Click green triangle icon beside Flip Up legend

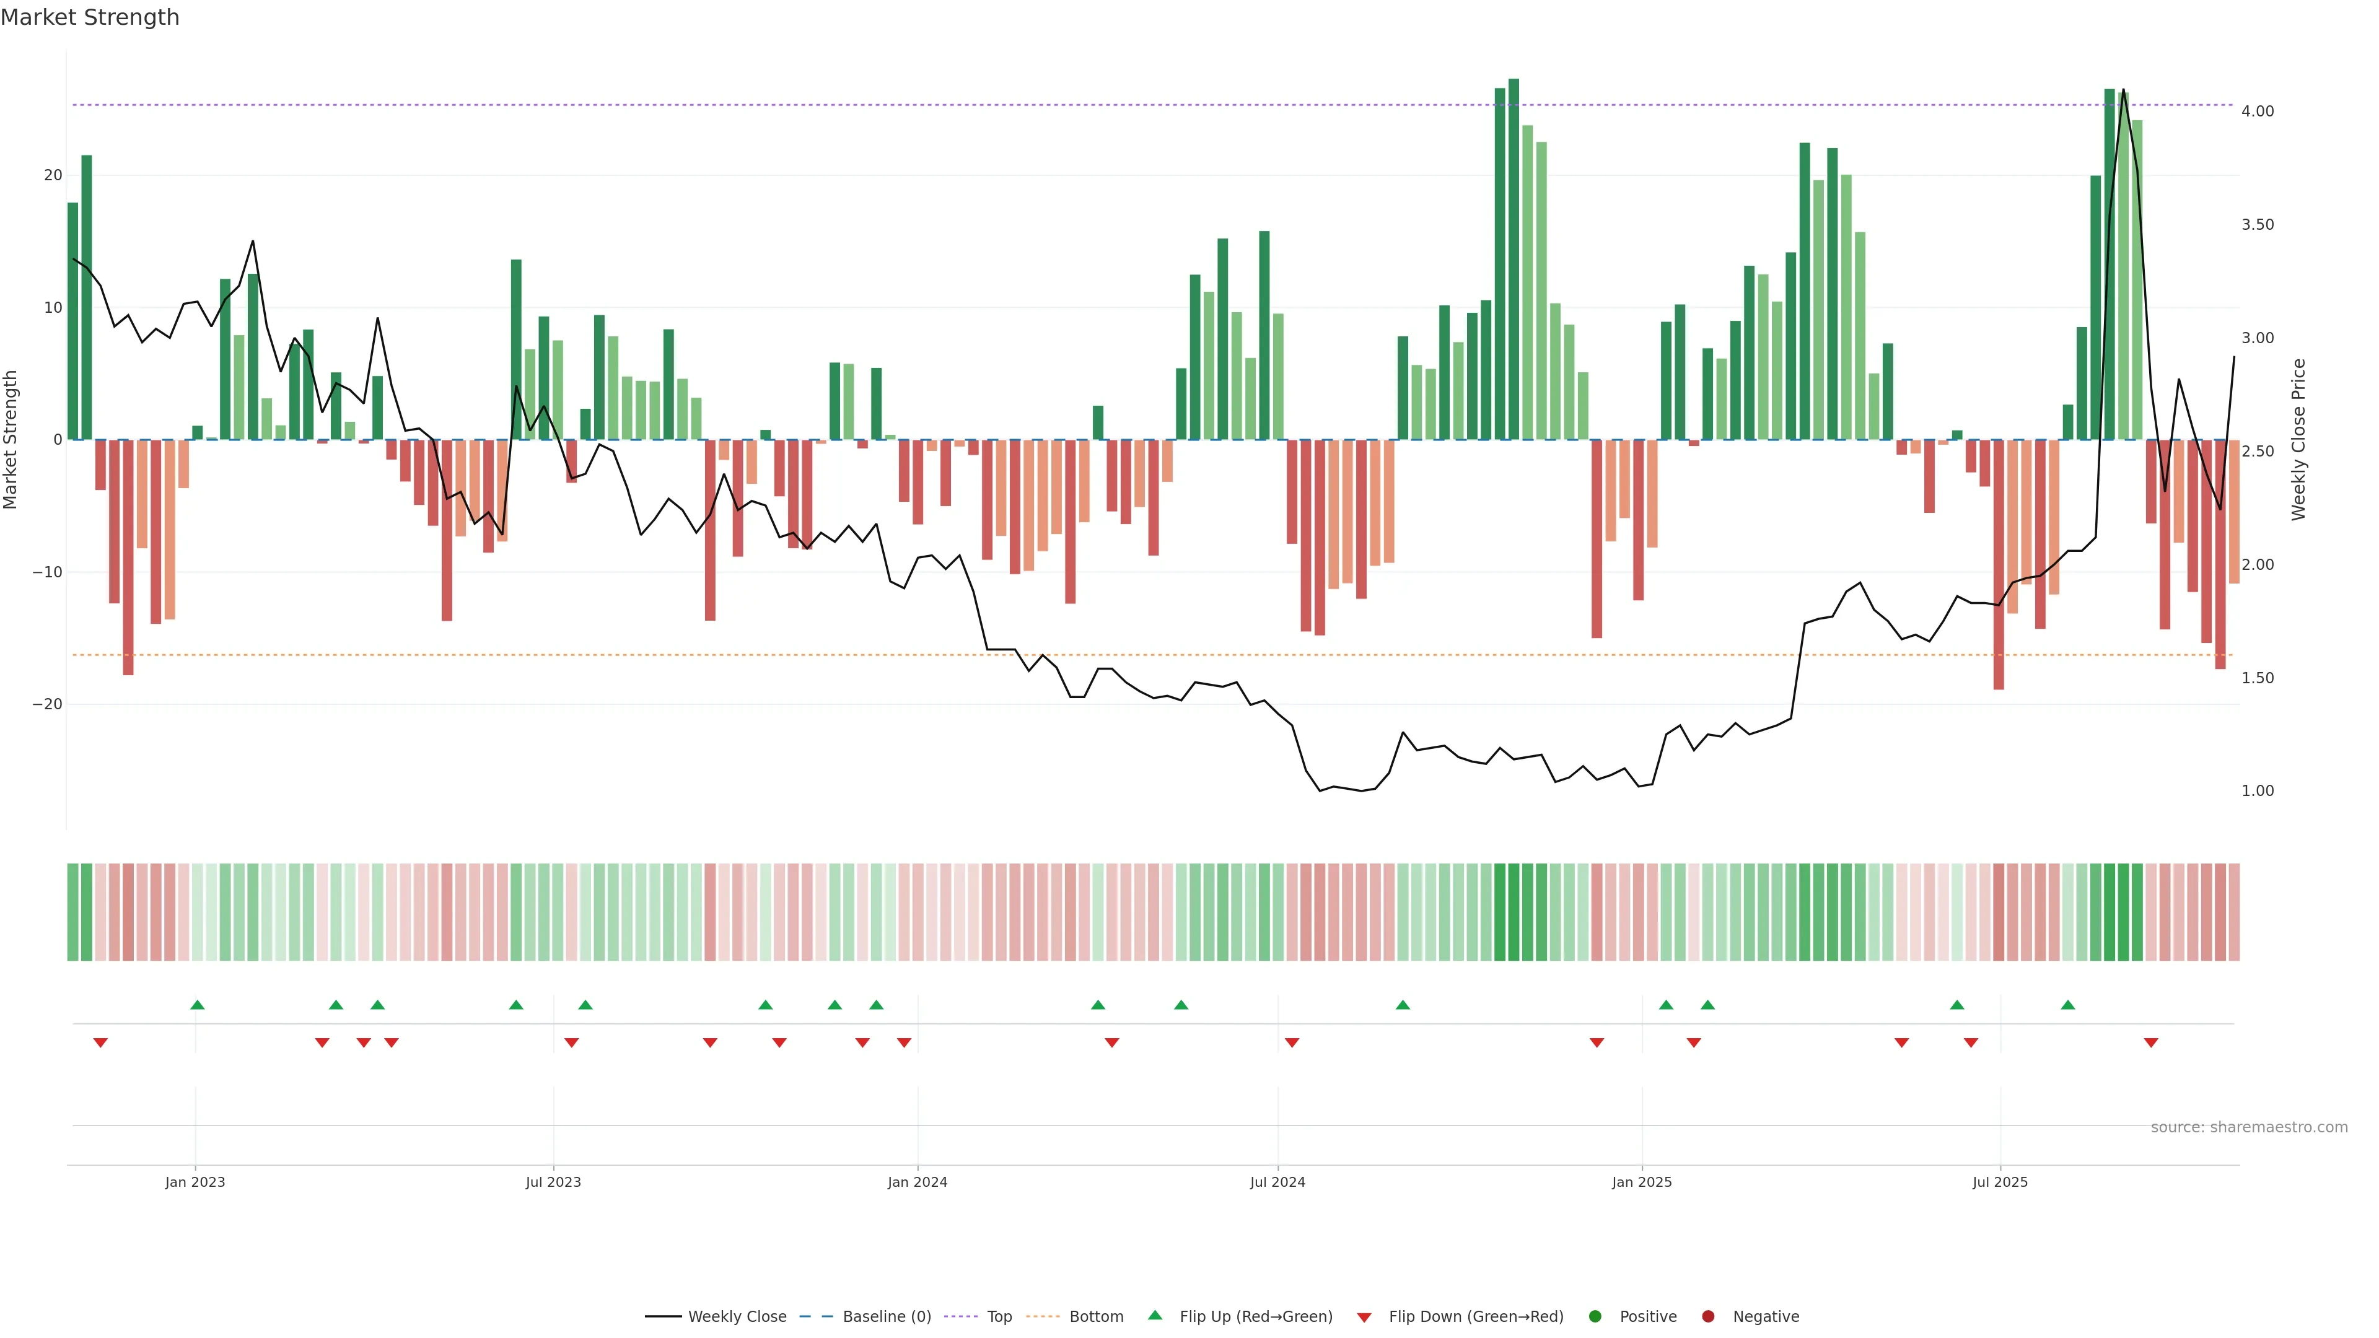point(1154,1315)
